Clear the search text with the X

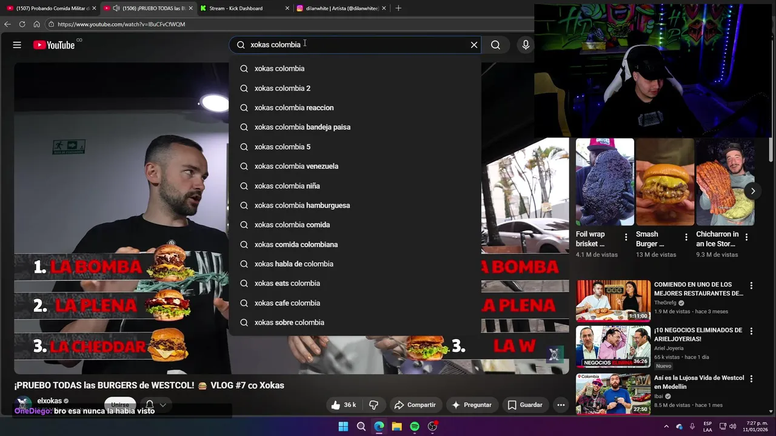pyautogui.click(x=474, y=45)
